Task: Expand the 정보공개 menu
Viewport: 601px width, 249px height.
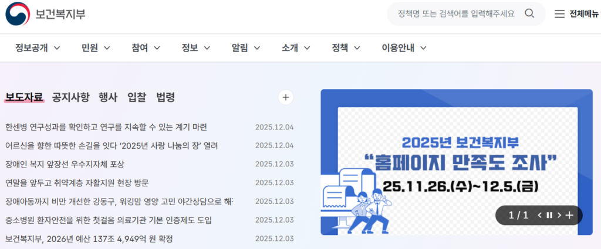Action: 38,48
